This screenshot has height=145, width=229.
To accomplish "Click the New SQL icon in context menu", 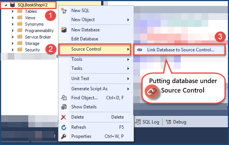I will click(64, 11).
